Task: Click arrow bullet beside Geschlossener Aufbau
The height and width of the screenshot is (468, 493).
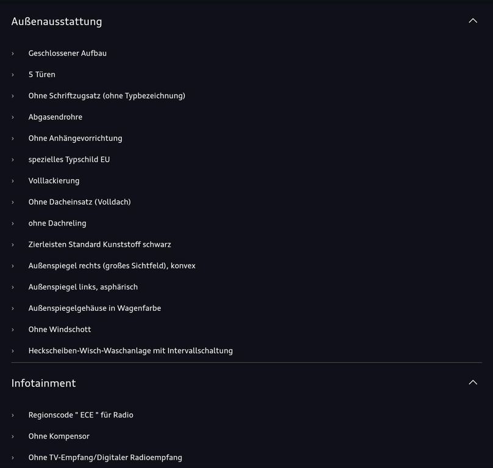Action: [13, 54]
